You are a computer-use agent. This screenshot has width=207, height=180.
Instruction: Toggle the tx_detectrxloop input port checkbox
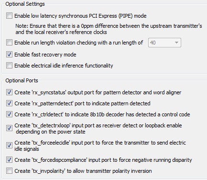9,128
